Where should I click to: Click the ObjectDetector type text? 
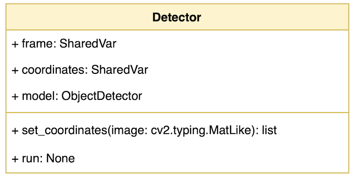102,96
